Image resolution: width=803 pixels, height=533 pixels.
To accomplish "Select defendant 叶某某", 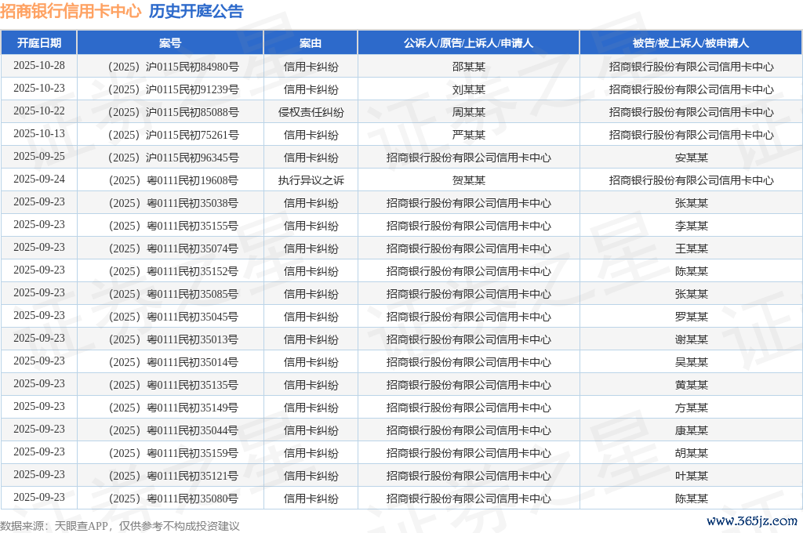I will 691,476.
